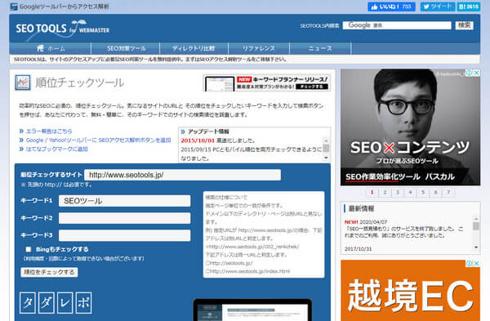
Task: Open Google/Yahoo!ツールバー SEOアクセス解析ボタン link
Action: (x=99, y=140)
